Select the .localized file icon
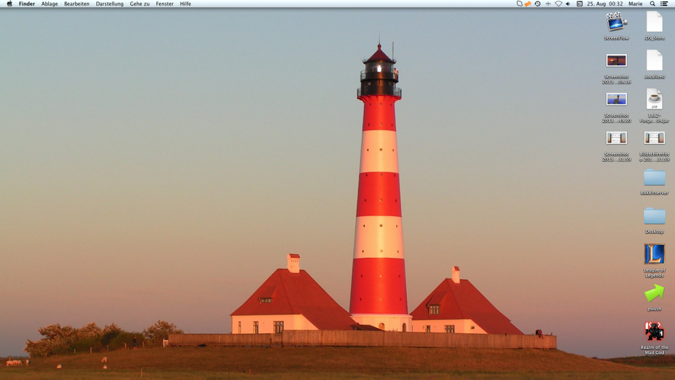 pos(654,61)
